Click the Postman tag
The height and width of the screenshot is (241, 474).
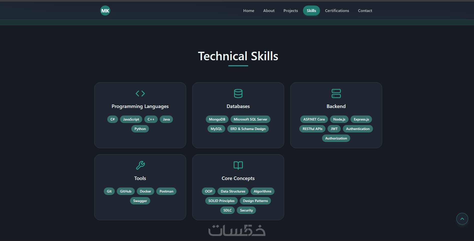click(x=166, y=191)
